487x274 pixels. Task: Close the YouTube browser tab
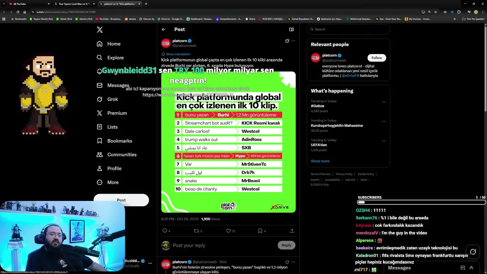pos(49,4)
